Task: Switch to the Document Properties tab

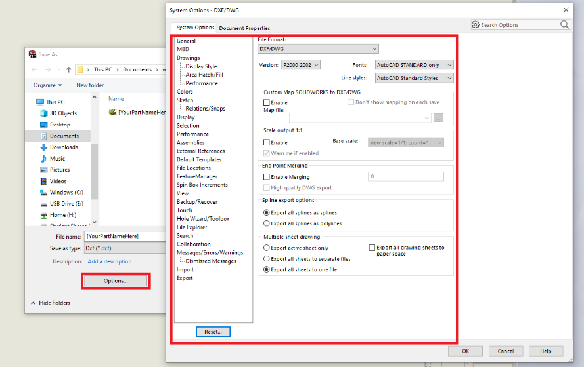Action: point(244,28)
